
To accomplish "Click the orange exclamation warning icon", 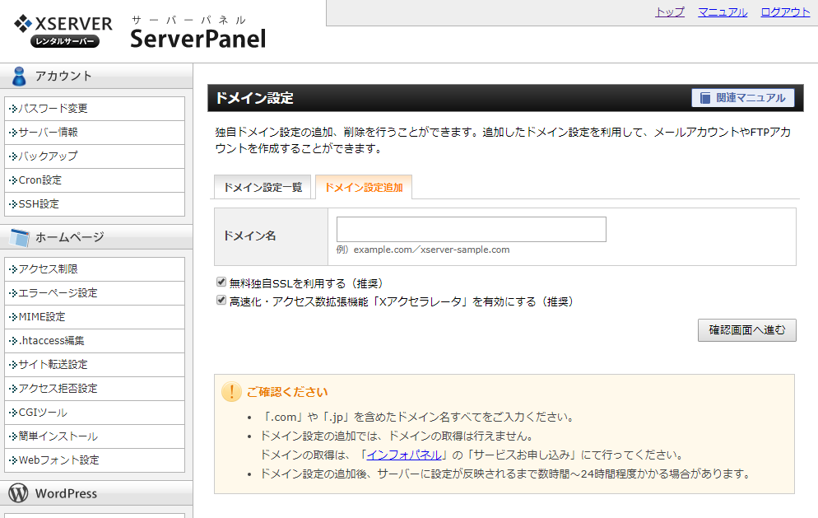I will pos(231,392).
